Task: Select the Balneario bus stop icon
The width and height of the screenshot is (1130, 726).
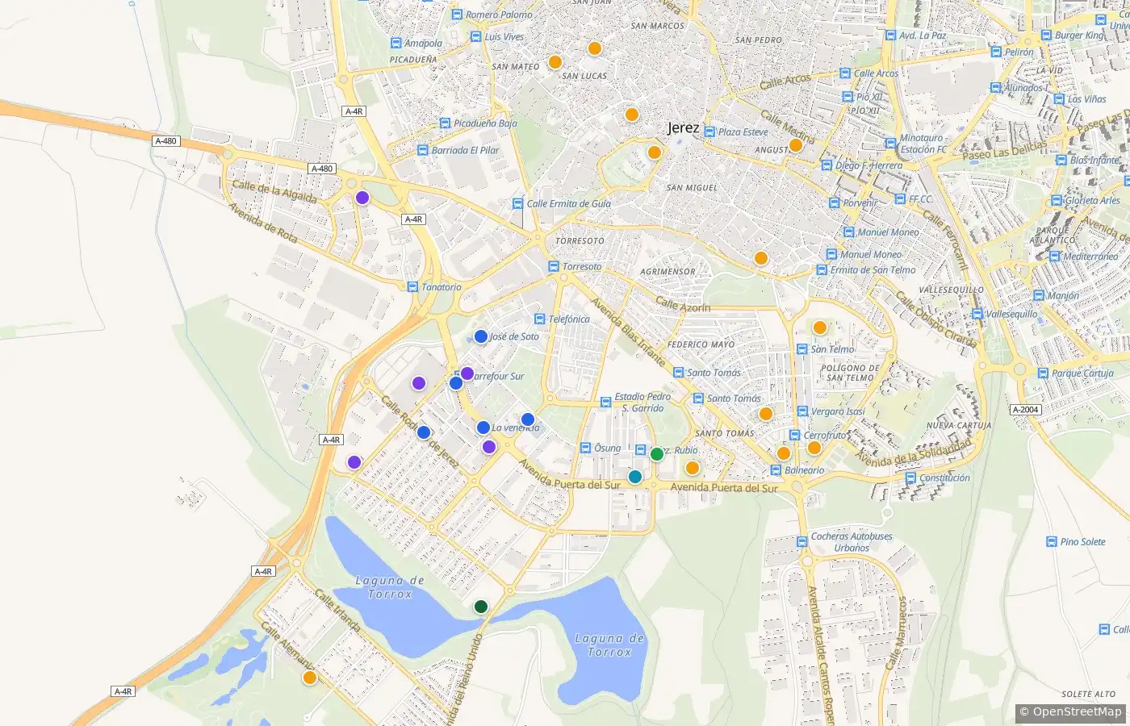Action: tap(776, 470)
